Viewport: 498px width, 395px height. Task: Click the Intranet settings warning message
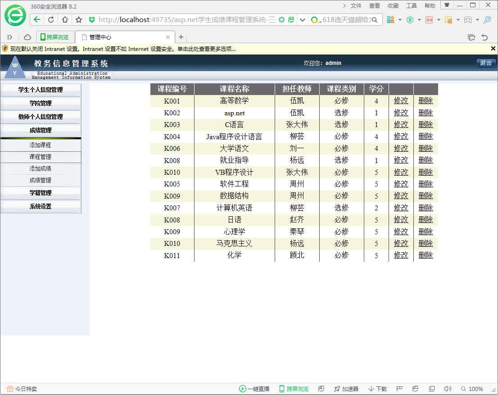click(x=123, y=49)
